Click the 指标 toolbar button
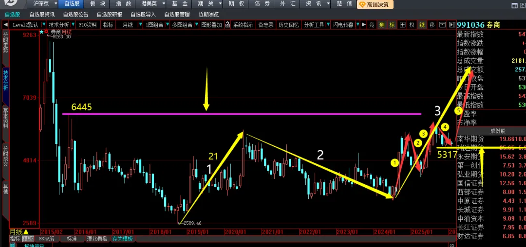 [108, 25]
